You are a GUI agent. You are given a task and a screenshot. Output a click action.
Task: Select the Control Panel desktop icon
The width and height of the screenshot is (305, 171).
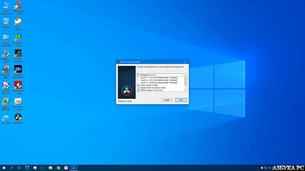point(6,40)
